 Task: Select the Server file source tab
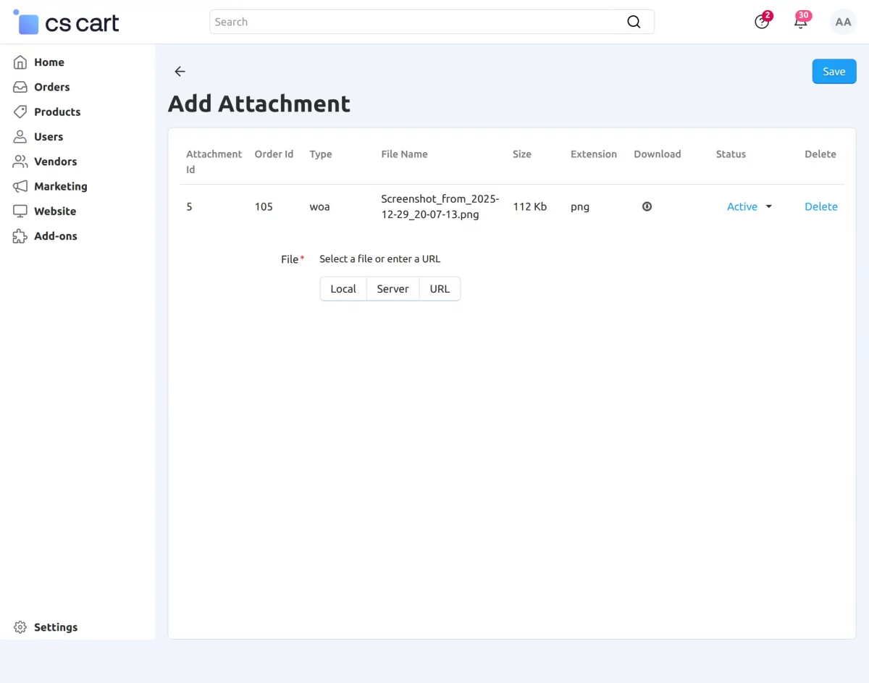(392, 288)
